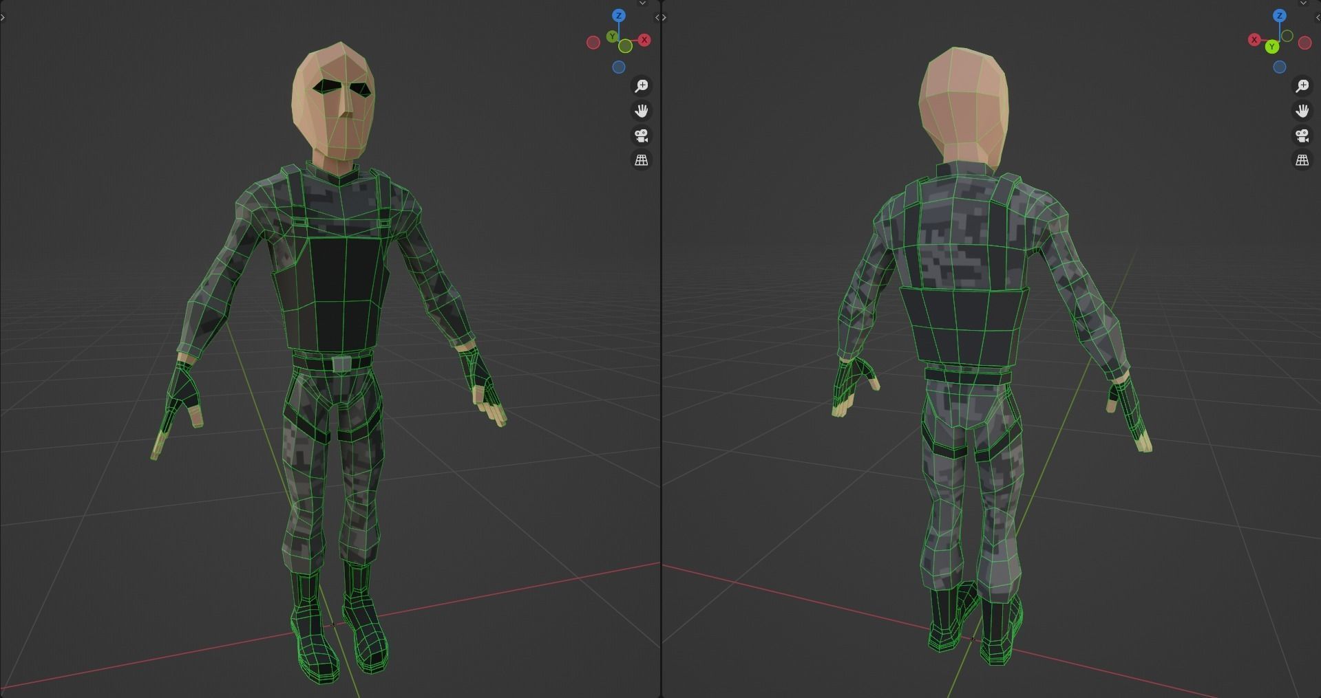The width and height of the screenshot is (1321, 698).
Task: Click unlabeled red circle in right viewport gizmo
Action: pos(1304,43)
